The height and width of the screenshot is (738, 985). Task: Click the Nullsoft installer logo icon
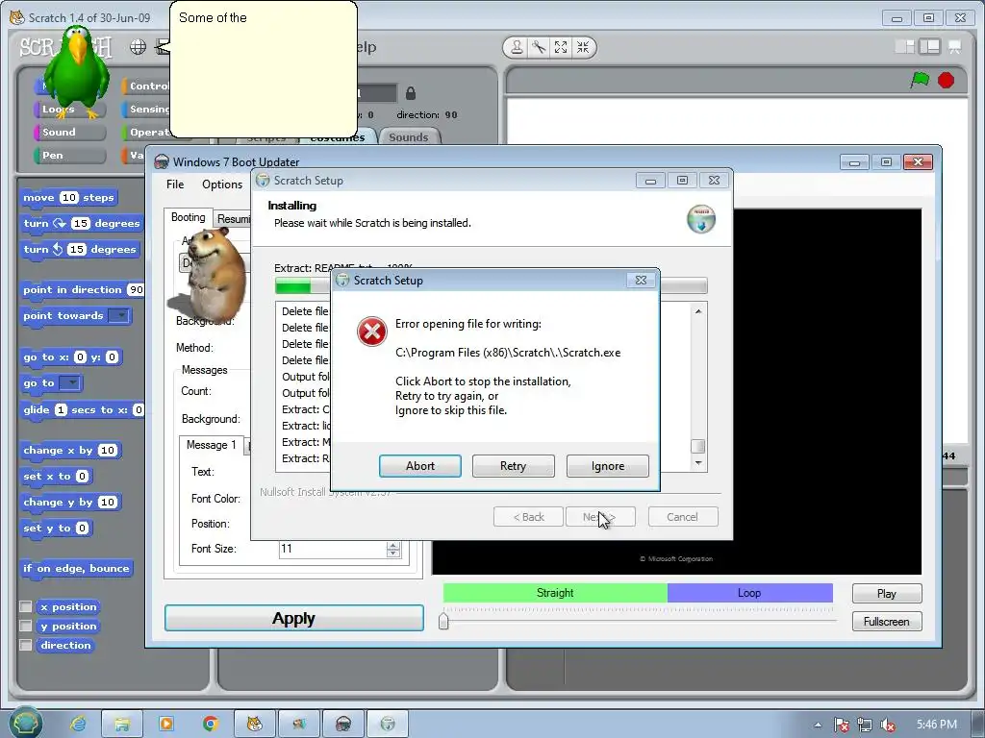[701, 219]
